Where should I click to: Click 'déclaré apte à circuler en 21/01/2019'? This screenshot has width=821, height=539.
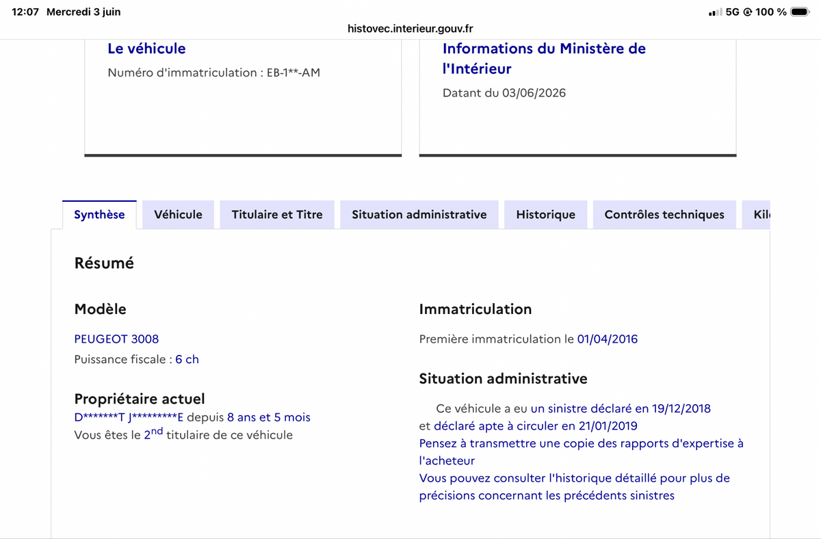click(536, 426)
